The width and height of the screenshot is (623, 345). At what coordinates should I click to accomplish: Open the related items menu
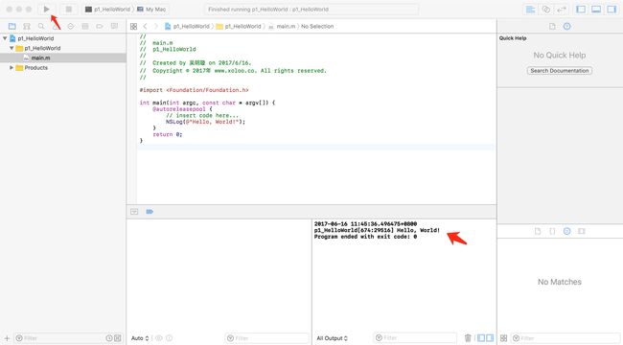pos(133,26)
